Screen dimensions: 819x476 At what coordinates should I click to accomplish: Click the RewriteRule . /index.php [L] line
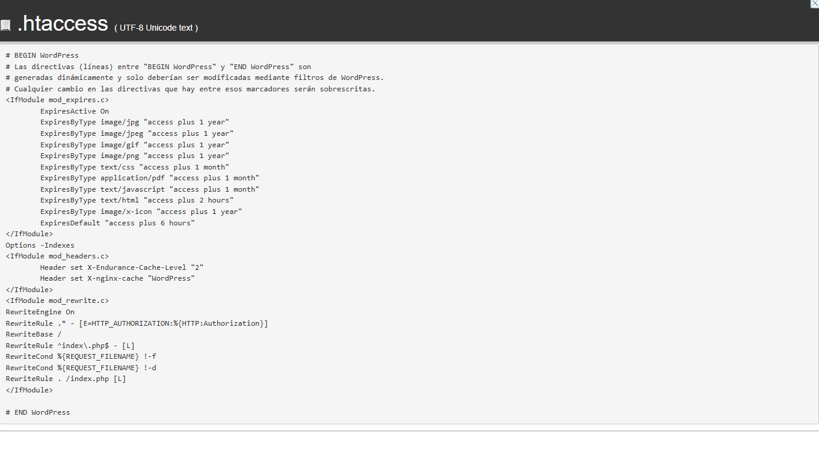click(x=65, y=378)
